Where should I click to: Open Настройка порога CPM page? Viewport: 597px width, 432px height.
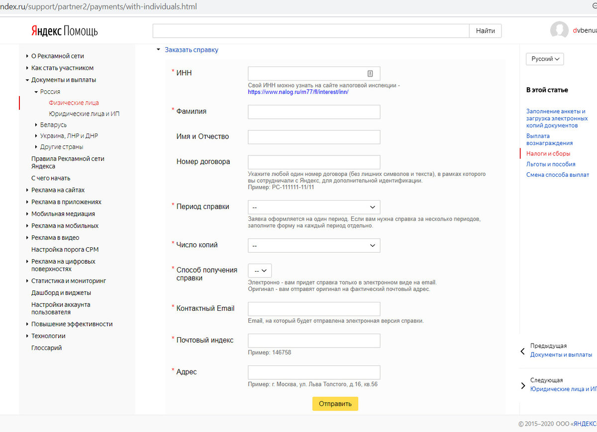(65, 250)
